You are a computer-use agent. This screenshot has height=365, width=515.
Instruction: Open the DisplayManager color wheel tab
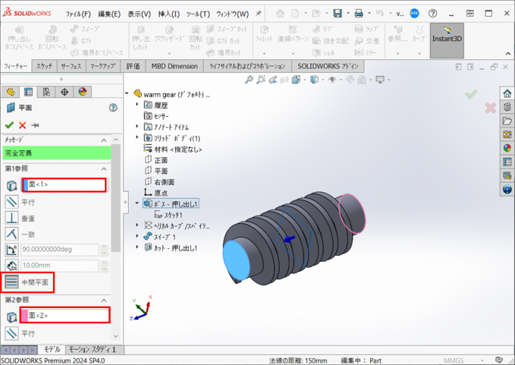click(x=83, y=92)
